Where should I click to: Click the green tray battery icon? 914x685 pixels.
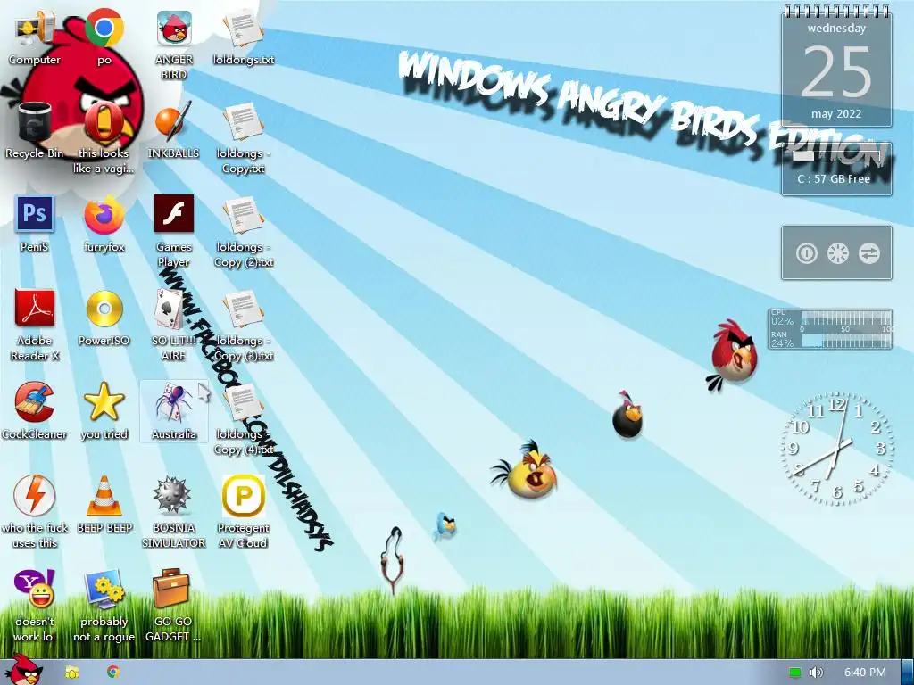[x=795, y=673]
